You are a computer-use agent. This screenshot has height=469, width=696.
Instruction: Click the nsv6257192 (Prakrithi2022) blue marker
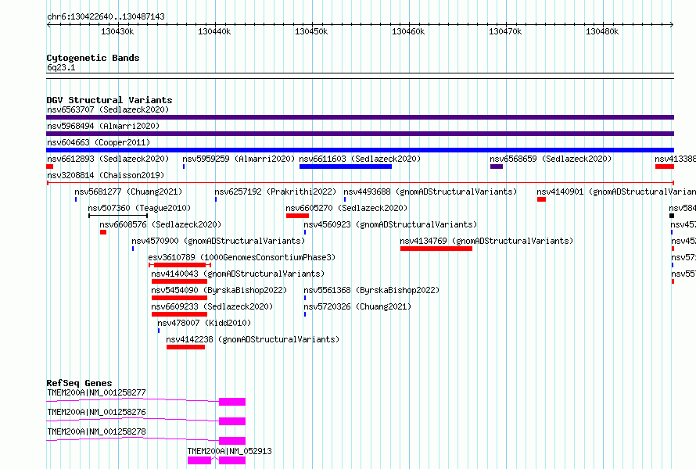(216, 199)
